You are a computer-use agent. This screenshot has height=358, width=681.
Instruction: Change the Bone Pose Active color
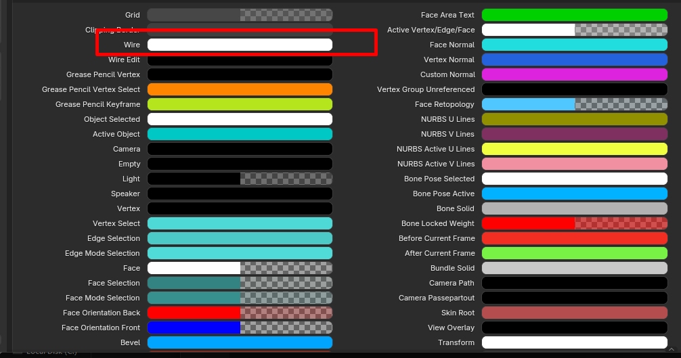click(575, 194)
